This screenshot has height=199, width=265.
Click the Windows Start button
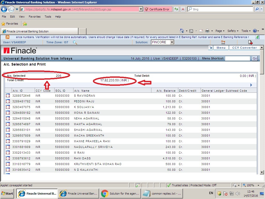point(7,194)
